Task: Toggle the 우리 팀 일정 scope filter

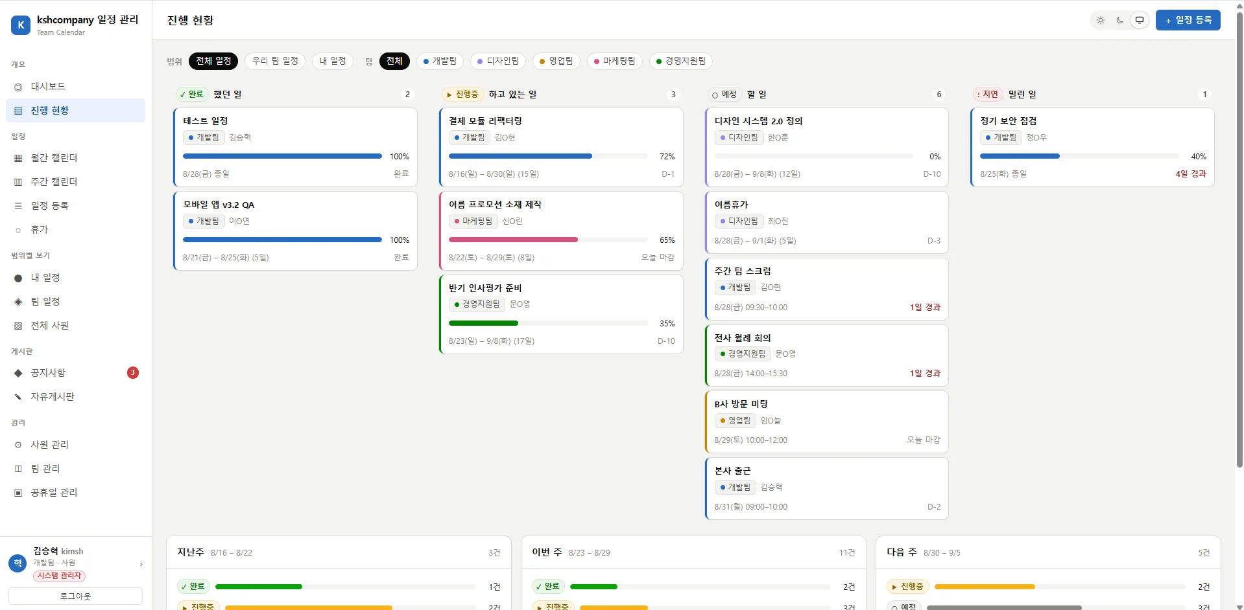Action: pyautogui.click(x=275, y=61)
